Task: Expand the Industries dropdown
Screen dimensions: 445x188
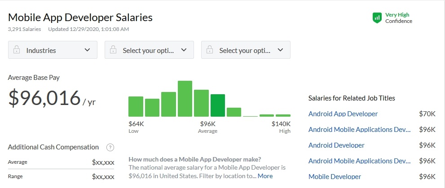Action: point(87,50)
